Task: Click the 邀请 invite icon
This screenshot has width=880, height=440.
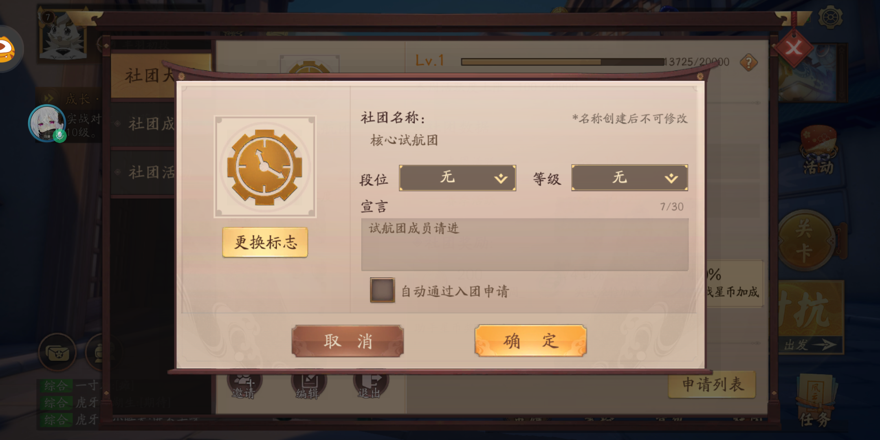Action: point(244,385)
